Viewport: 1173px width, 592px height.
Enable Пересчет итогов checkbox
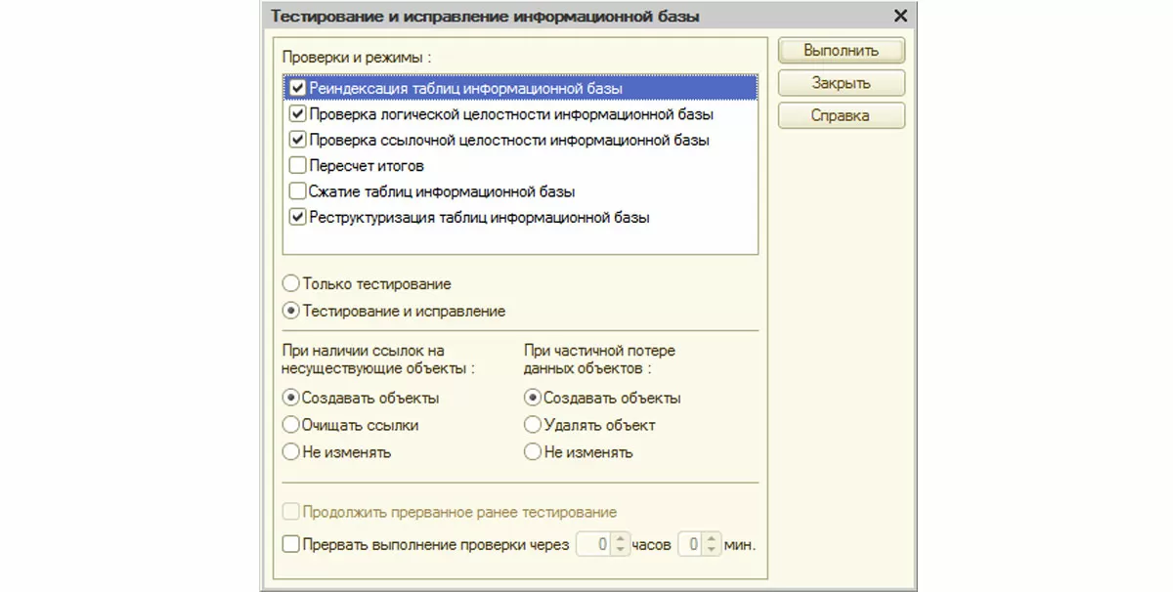[x=298, y=166]
